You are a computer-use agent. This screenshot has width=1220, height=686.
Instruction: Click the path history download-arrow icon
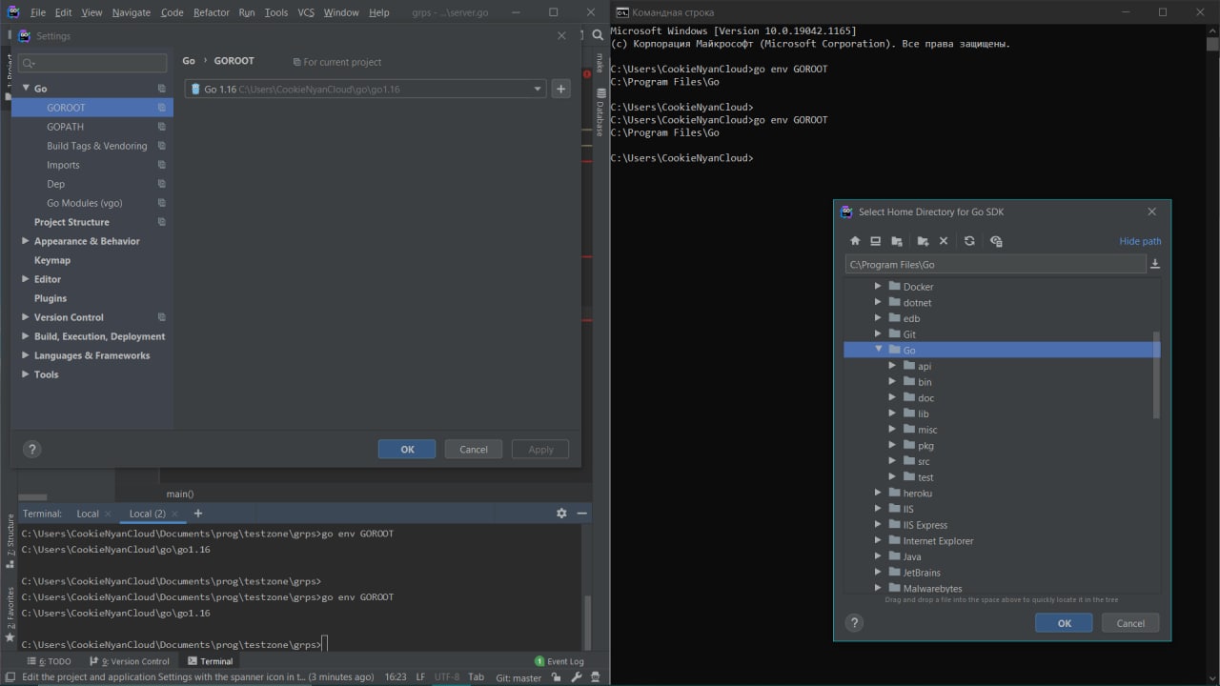[1155, 264]
